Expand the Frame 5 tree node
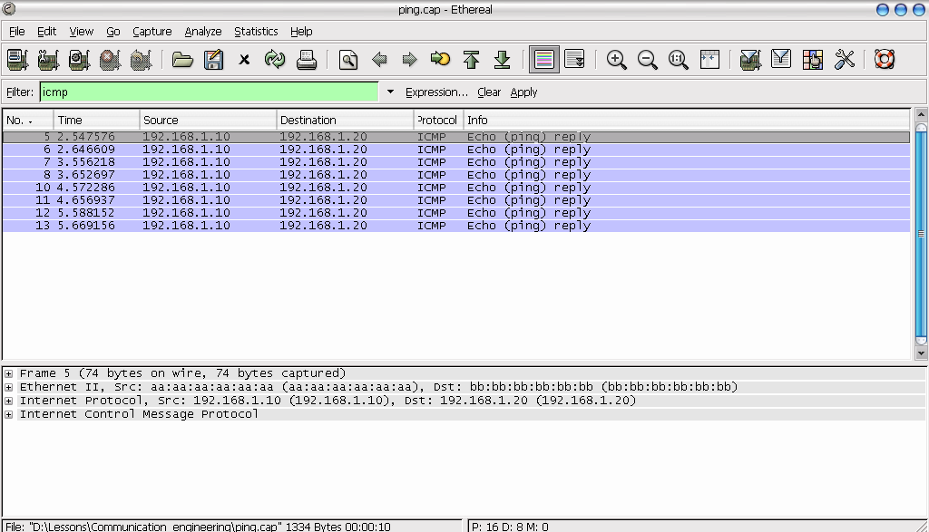This screenshot has width=929, height=532. (x=9, y=373)
